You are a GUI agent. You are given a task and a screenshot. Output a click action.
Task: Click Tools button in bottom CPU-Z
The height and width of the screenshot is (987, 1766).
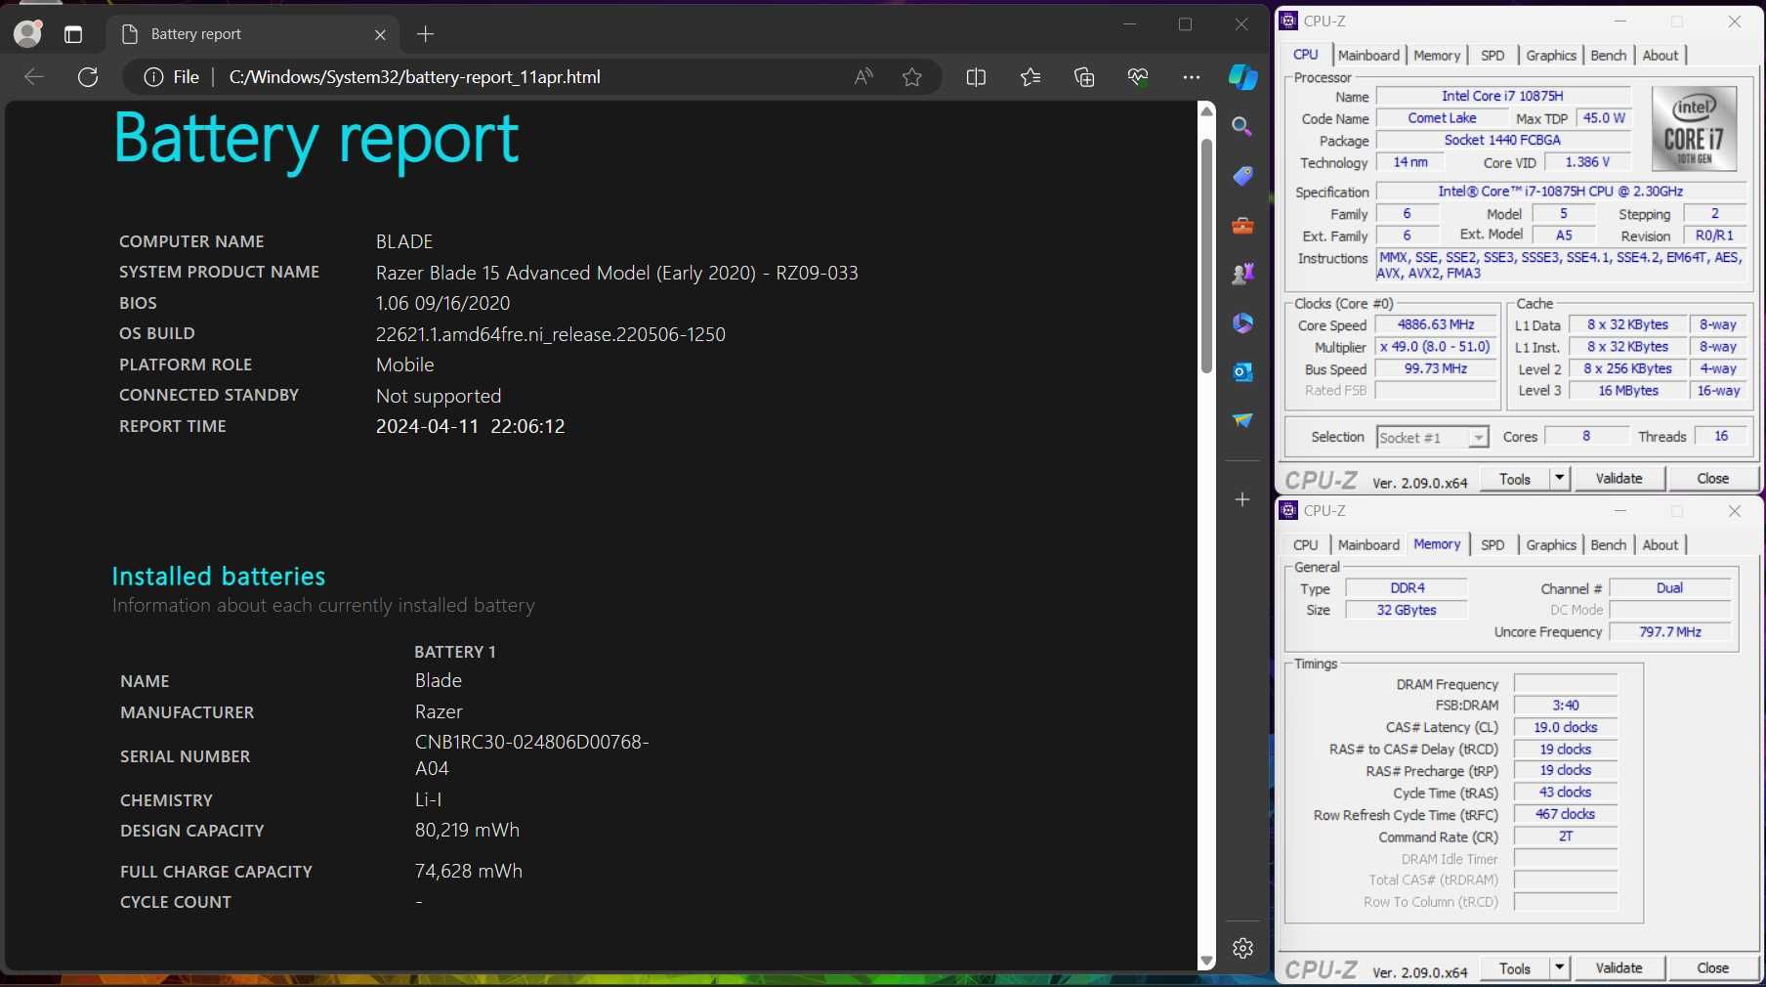coord(1515,968)
